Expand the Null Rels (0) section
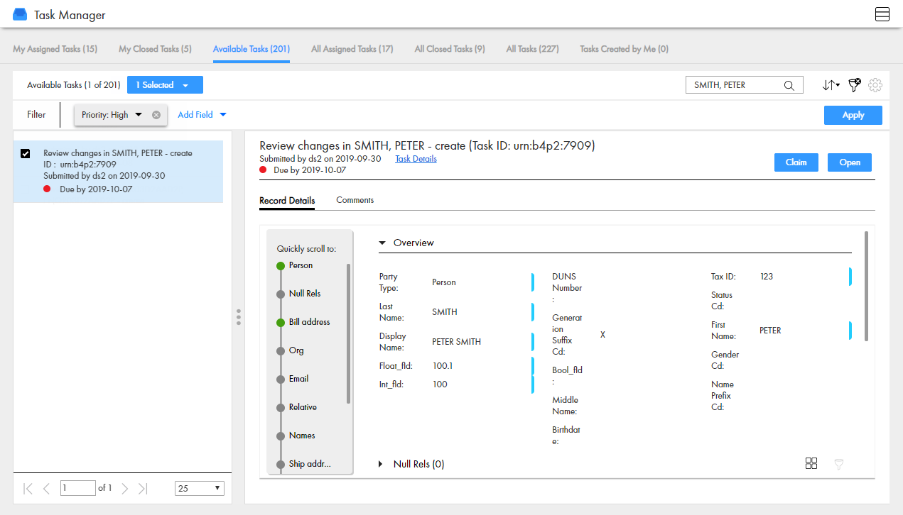Image resolution: width=903 pixels, height=515 pixels. pyautogui.click(x=382, y=464)
